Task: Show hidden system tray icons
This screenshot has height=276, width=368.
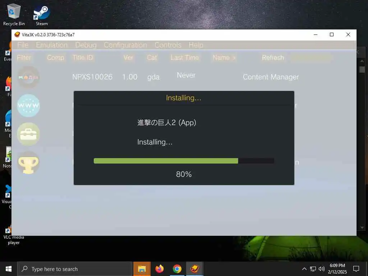Action: (304, 269)
